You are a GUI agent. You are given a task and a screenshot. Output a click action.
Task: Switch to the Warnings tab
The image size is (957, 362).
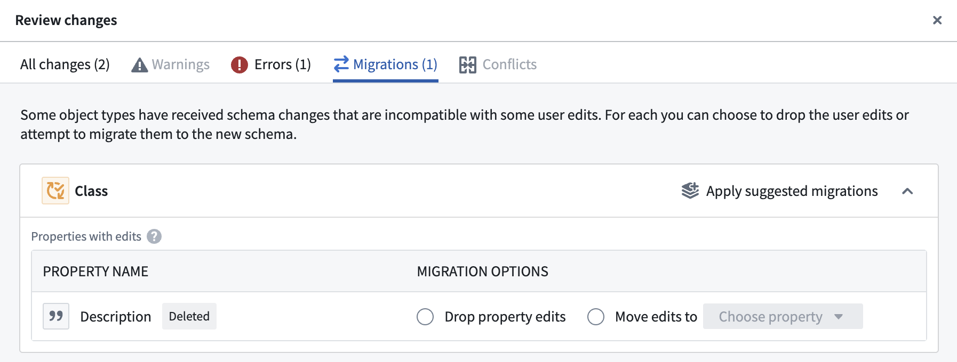click(170, 64)
